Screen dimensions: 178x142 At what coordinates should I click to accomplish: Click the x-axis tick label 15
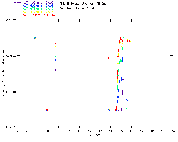coord(121,131)
